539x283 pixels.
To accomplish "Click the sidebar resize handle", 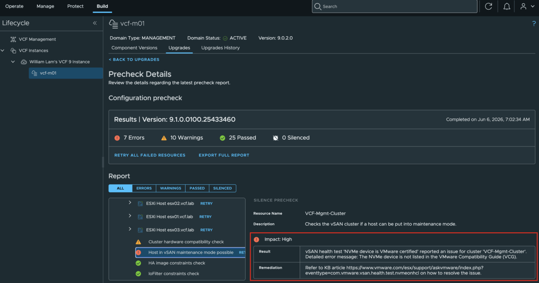I will click(103, 162).
